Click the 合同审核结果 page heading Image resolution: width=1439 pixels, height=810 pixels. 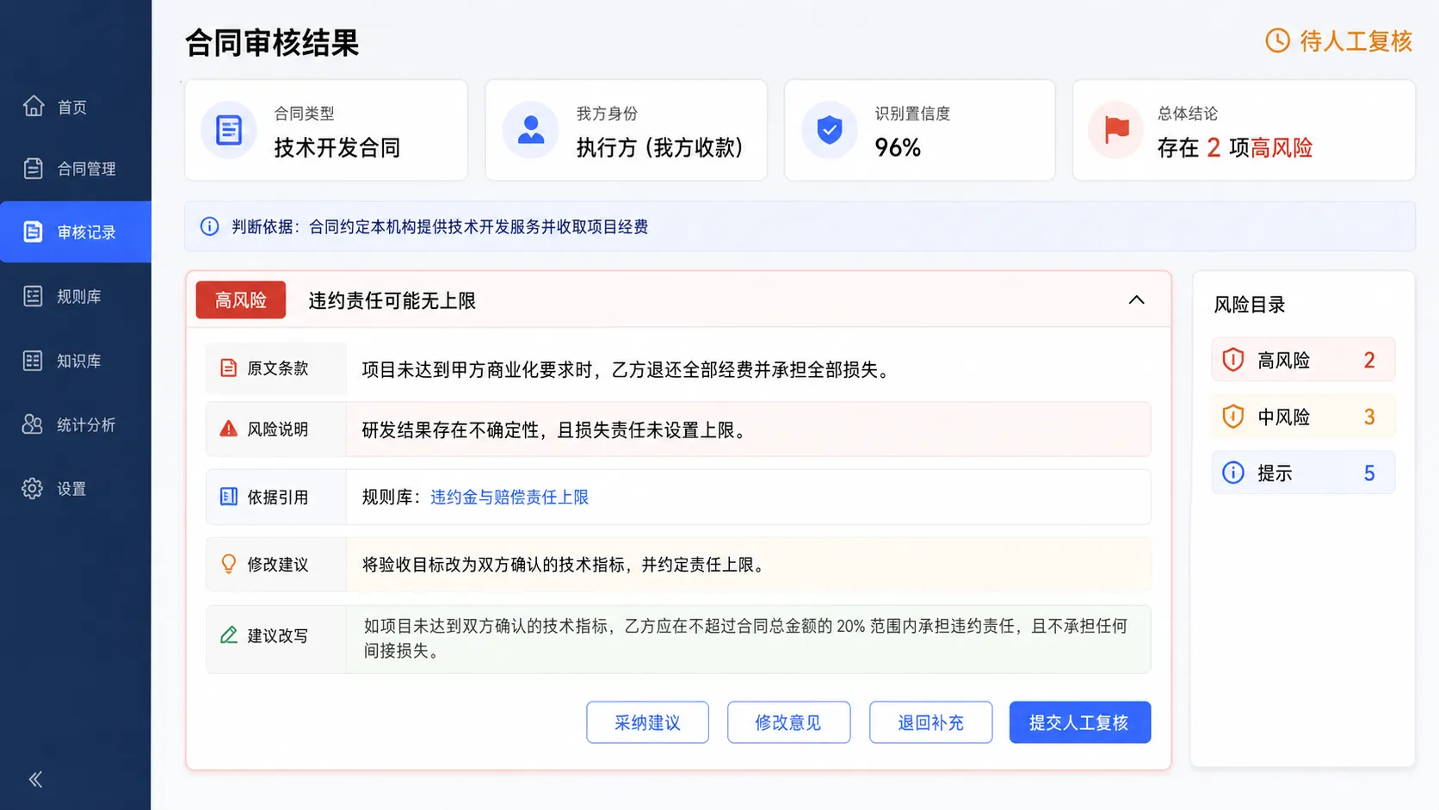tap(272, 42)
